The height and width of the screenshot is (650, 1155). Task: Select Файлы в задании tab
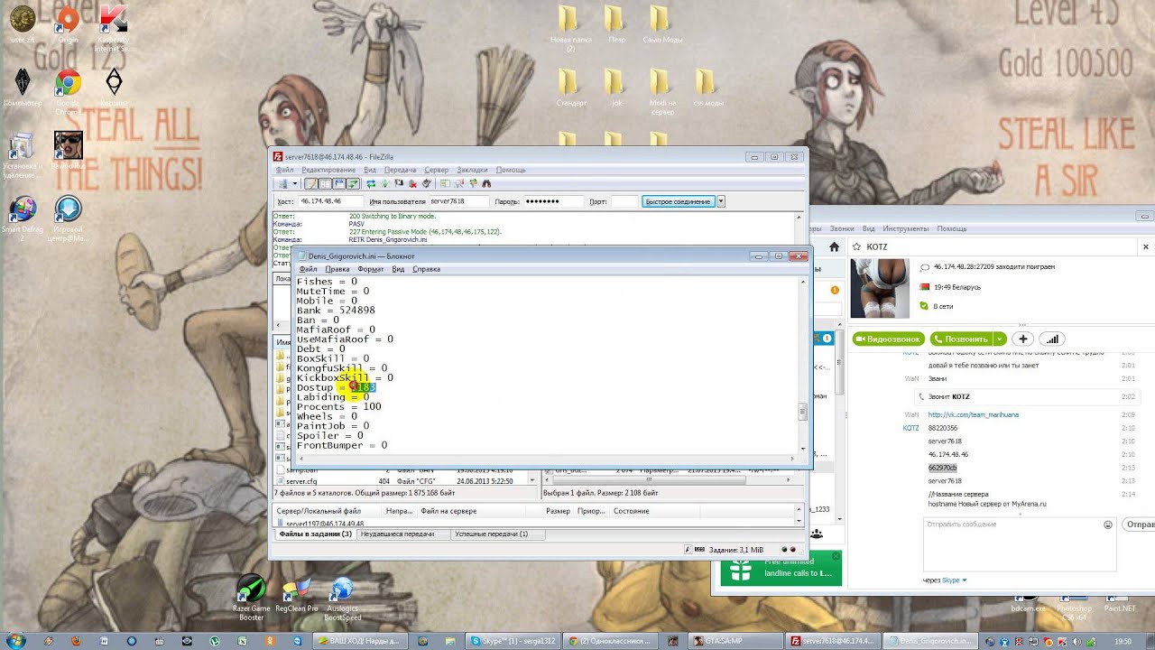tap(315, 534)
